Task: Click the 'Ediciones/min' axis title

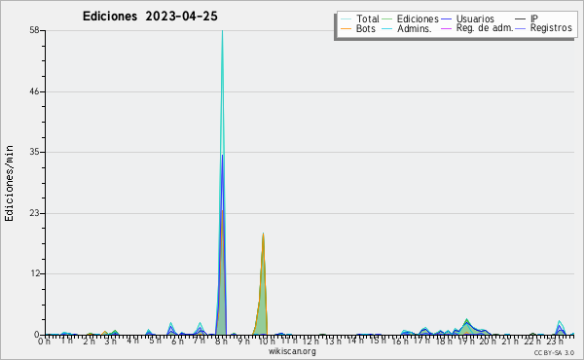Action: (9, 183)
